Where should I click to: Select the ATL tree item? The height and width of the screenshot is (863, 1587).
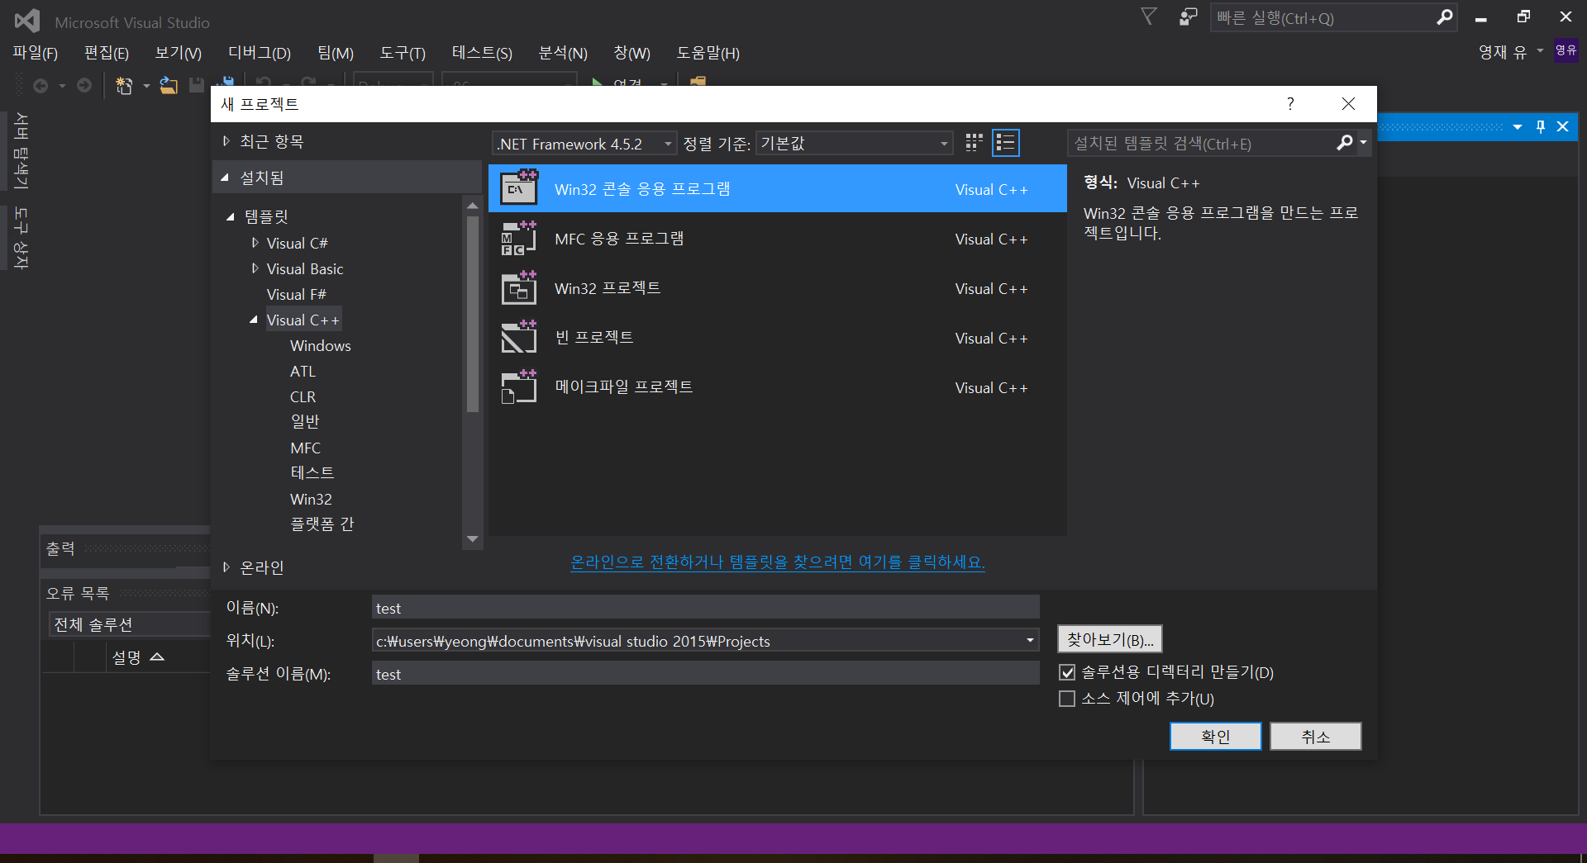[x=303, y=371]
